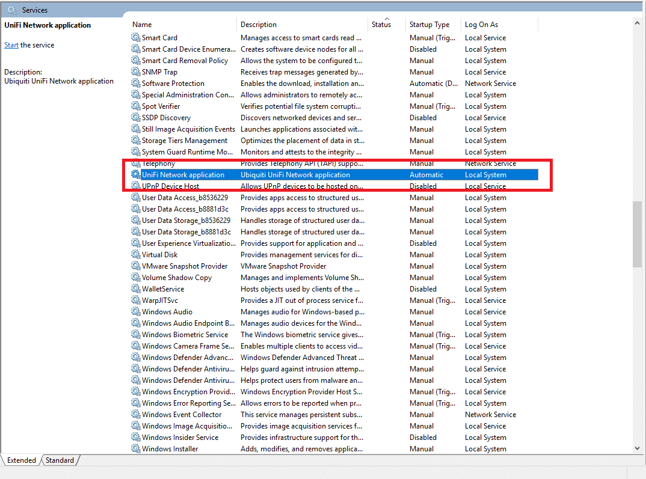Click the scroll up arrow of the list
The width and height of the screenshot is (646, 479).
pos(638,23)
